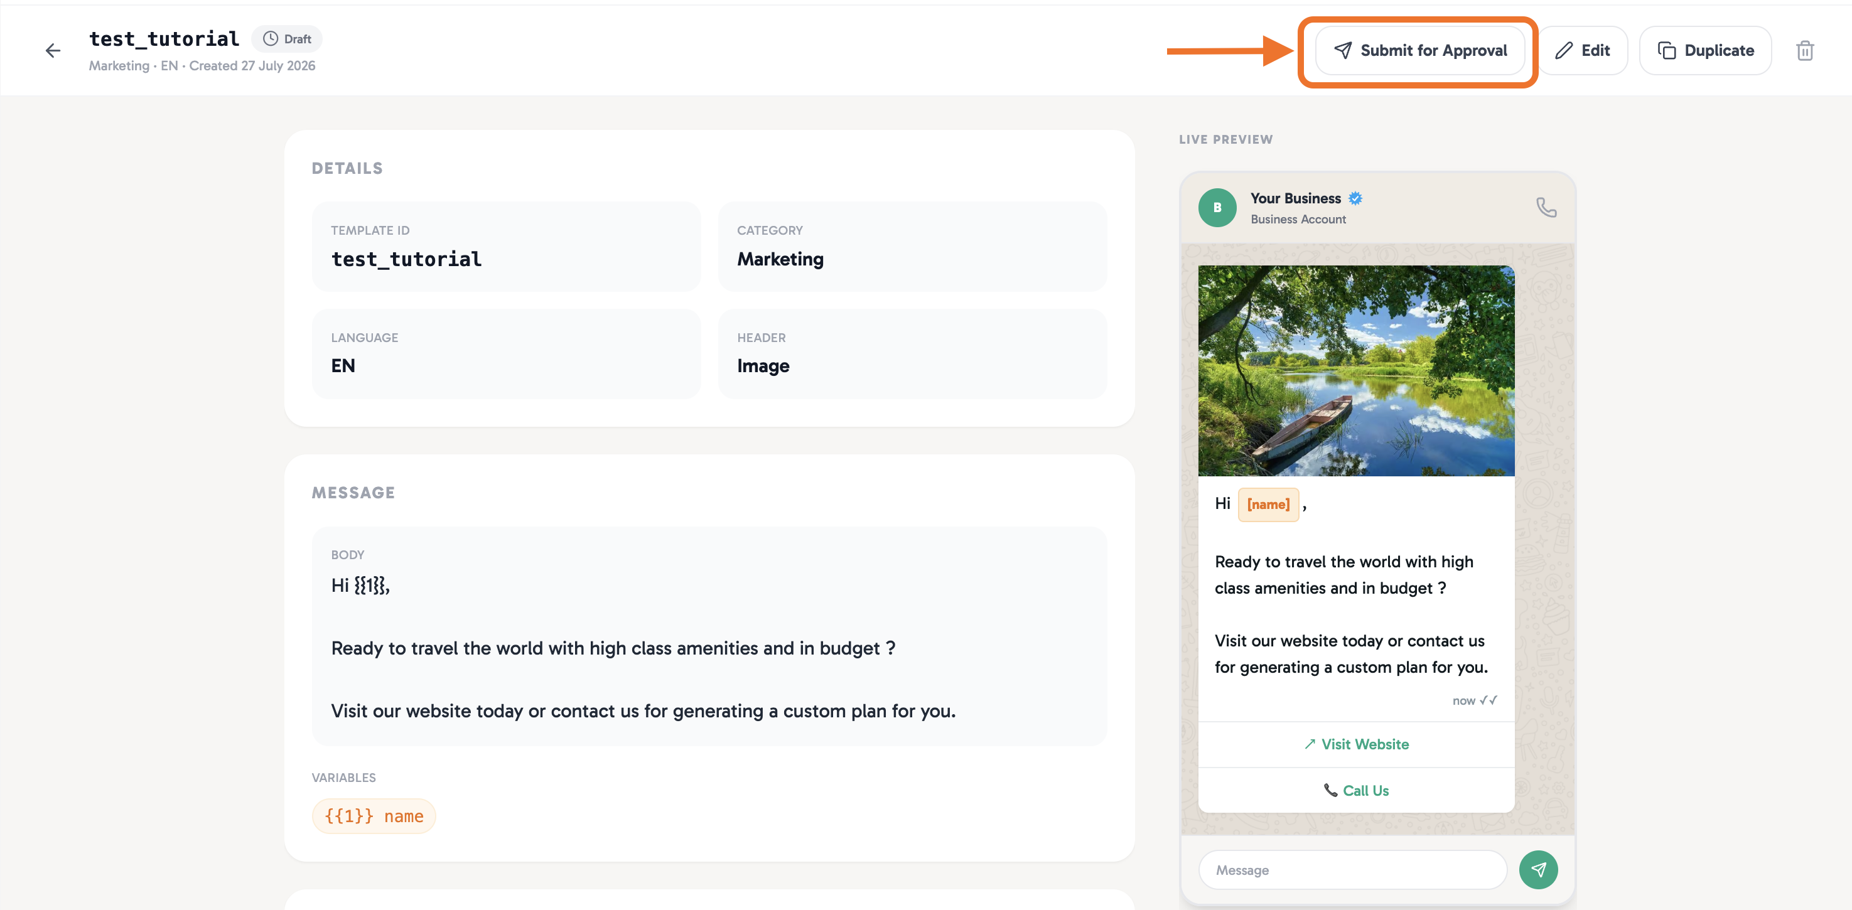This screenshot has height=910, width=1852.
Task: Click the Category Marketing card
Action: pos(912,247)
